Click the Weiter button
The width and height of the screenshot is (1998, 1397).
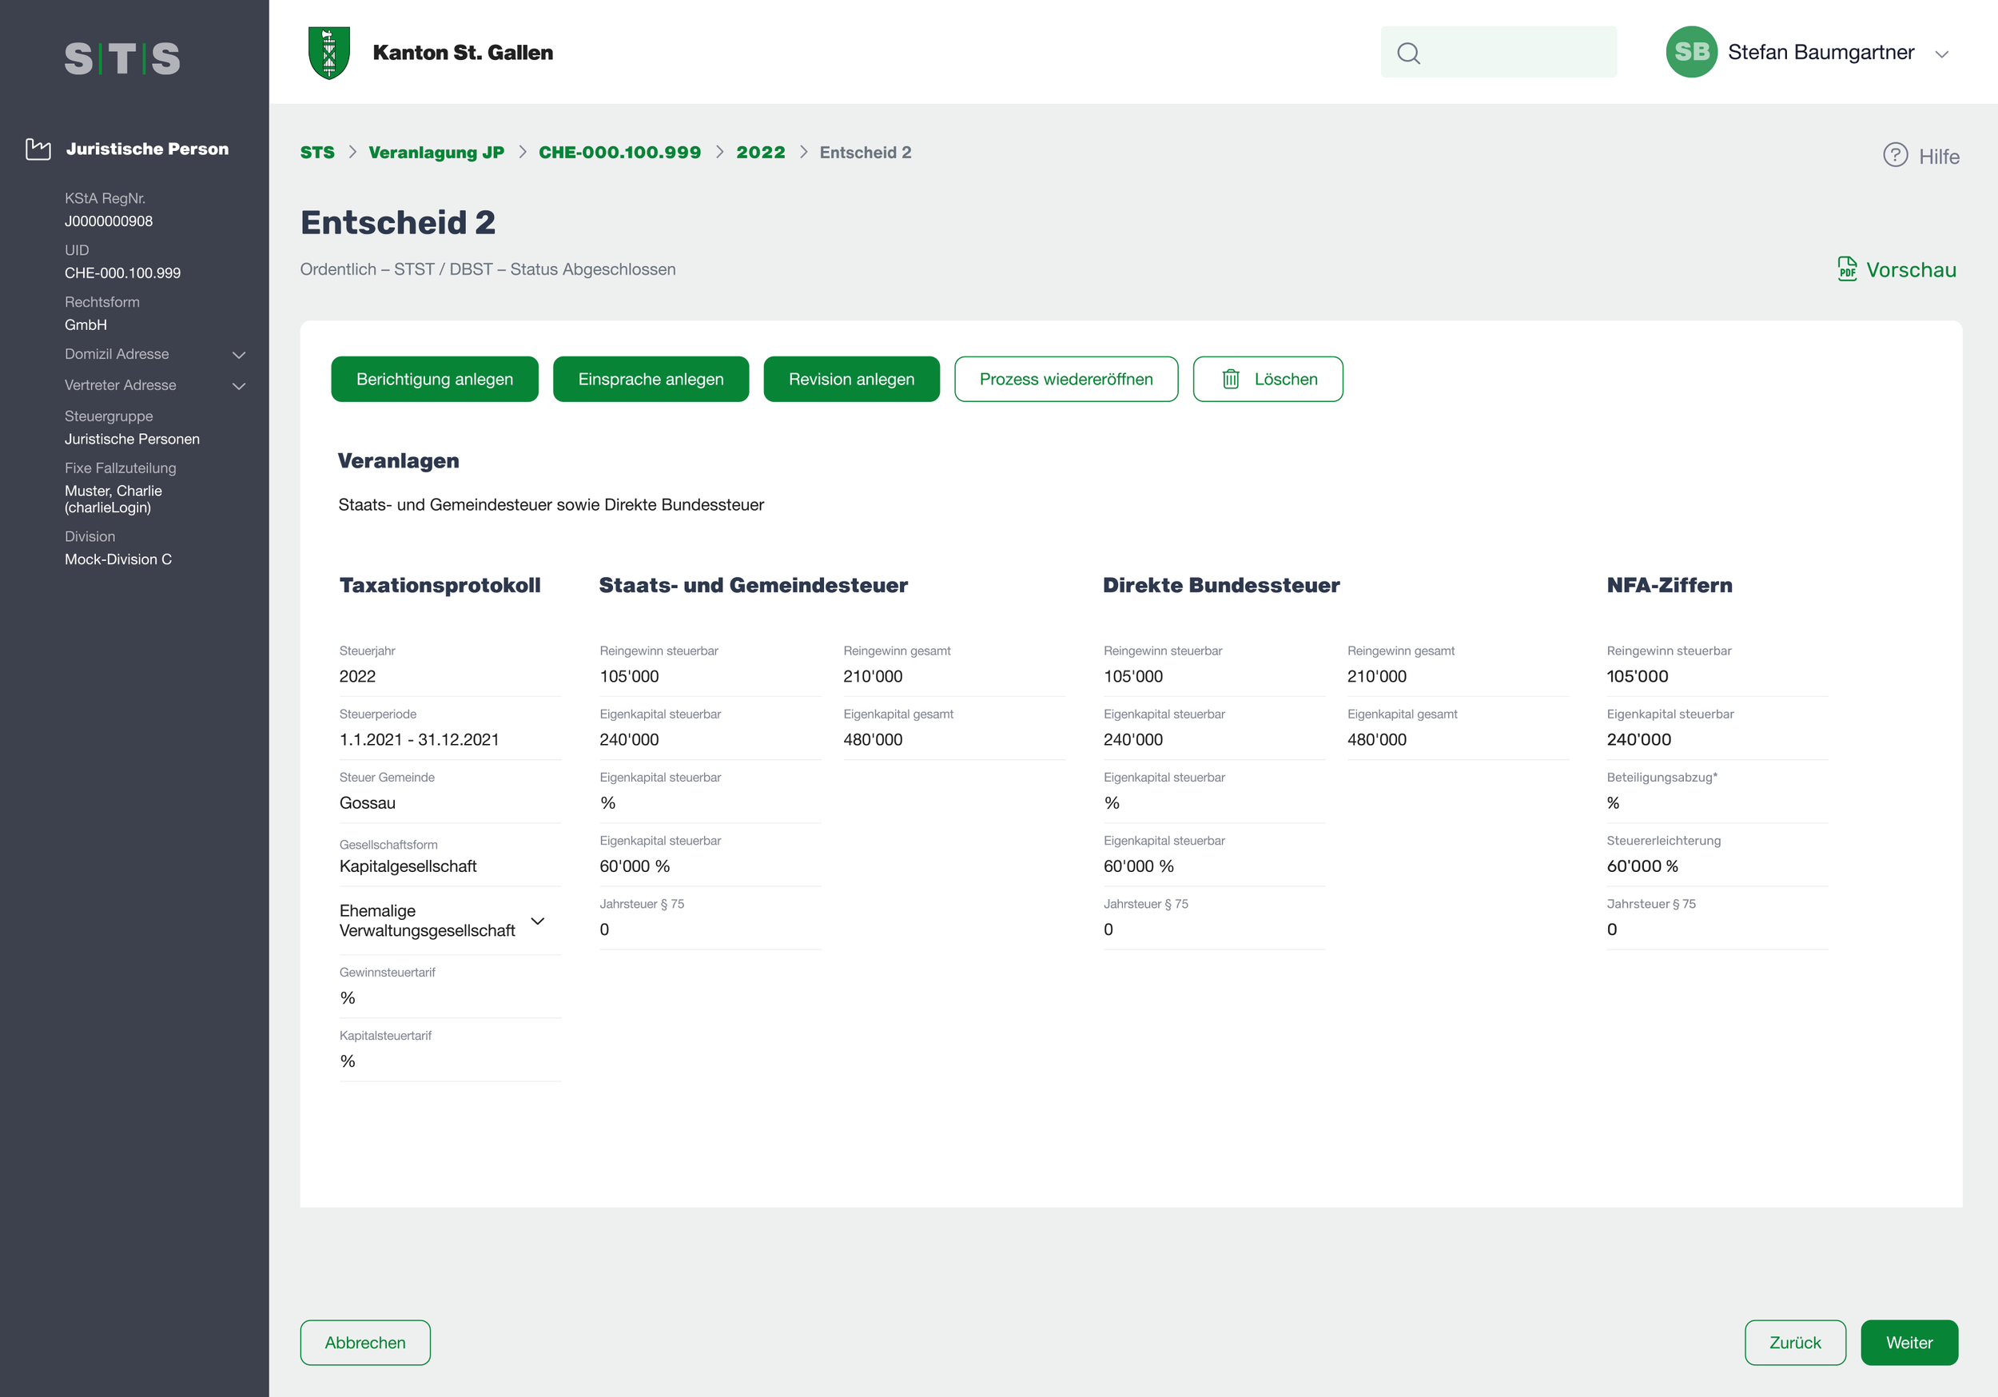tap(1908, 1342)
